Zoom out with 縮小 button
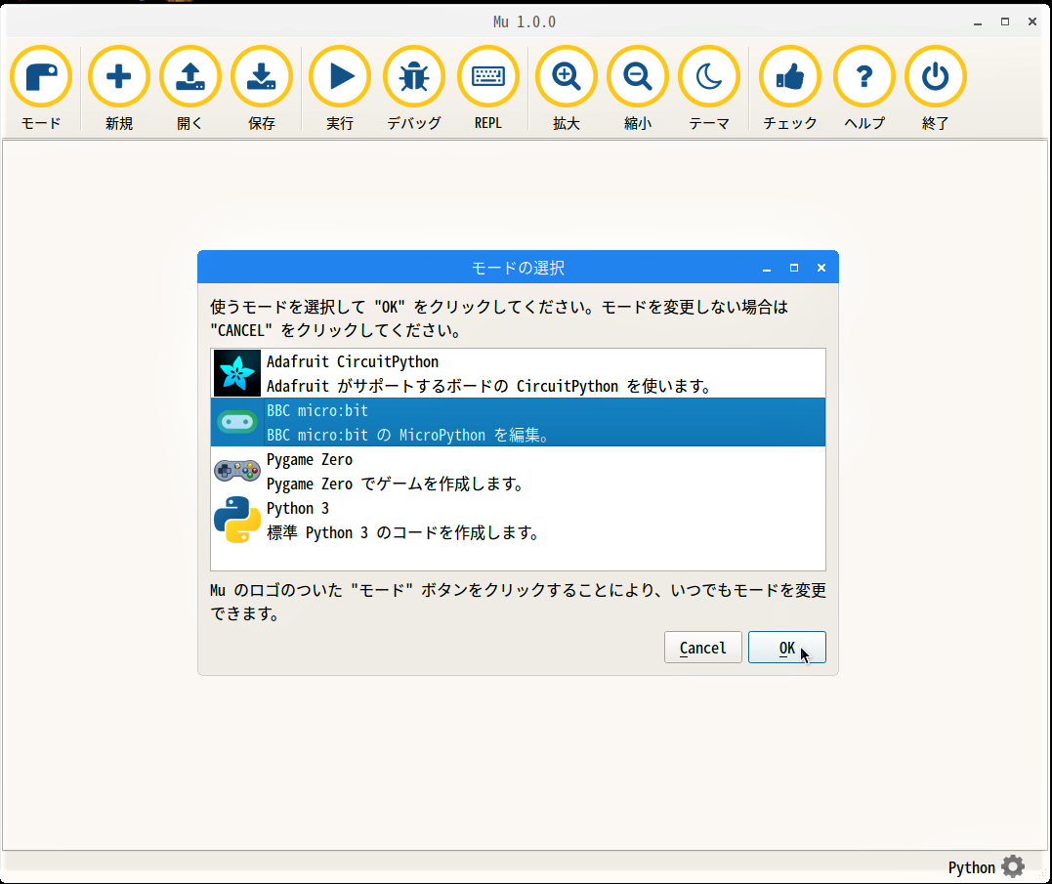 coord(638,89)
